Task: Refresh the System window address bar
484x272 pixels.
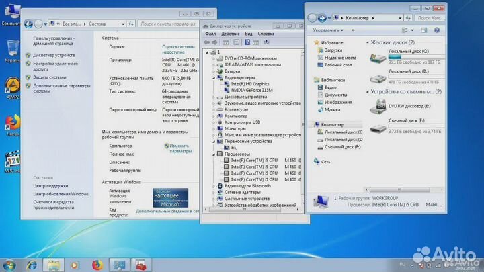Action: coord(131,24)
